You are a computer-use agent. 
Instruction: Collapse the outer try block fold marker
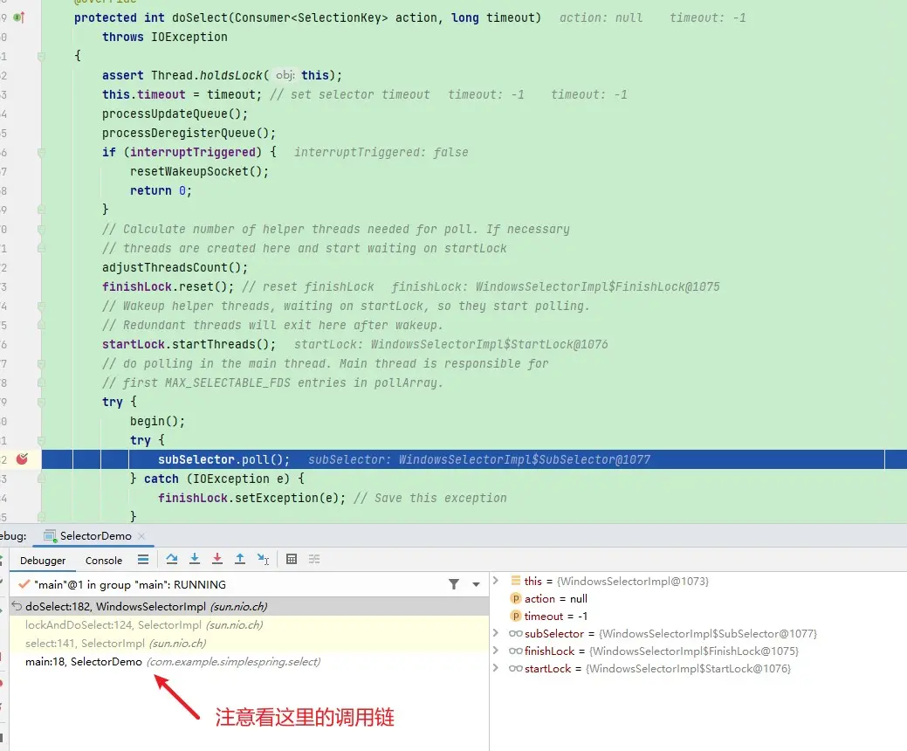point(41,402)
